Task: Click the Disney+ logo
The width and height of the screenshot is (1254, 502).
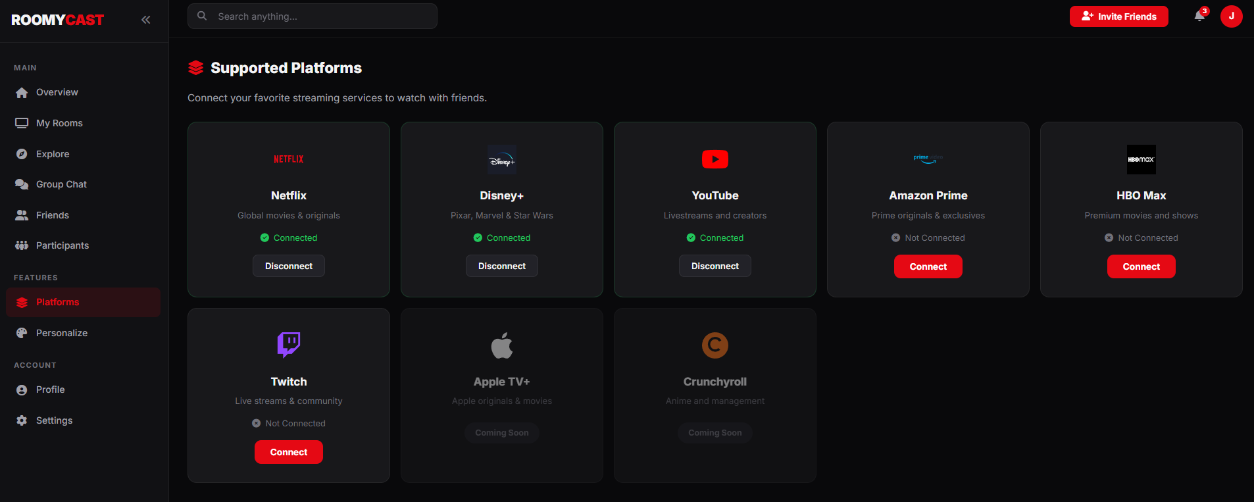Action: tap(502, 159)
